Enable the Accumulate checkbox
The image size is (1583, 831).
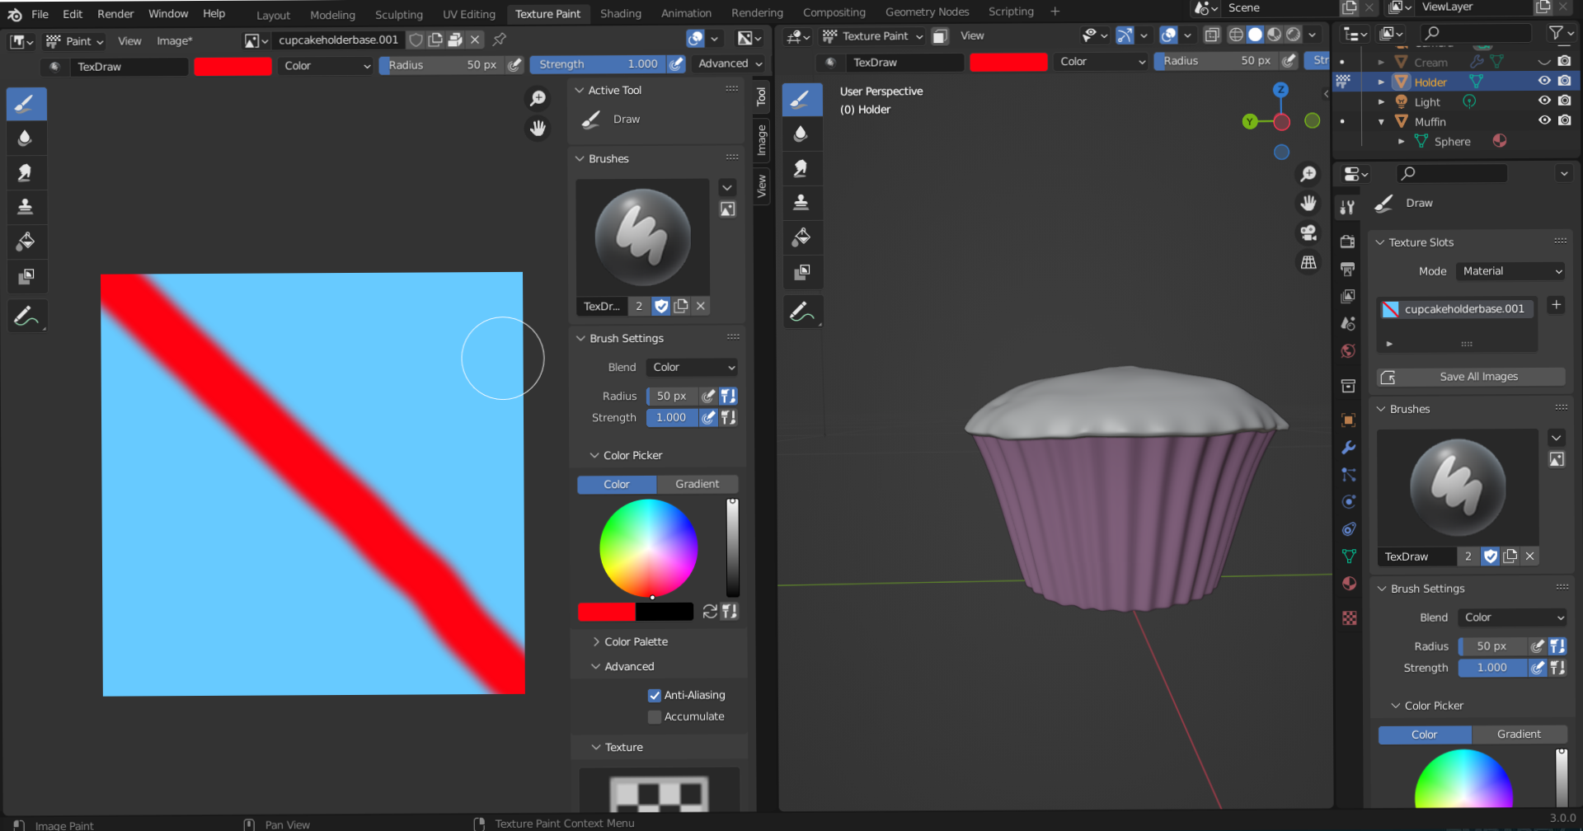point(655,716)
